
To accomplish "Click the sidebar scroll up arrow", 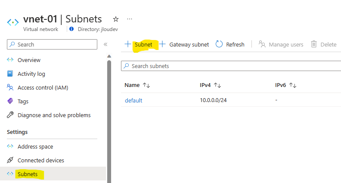I will pos(109,56).
